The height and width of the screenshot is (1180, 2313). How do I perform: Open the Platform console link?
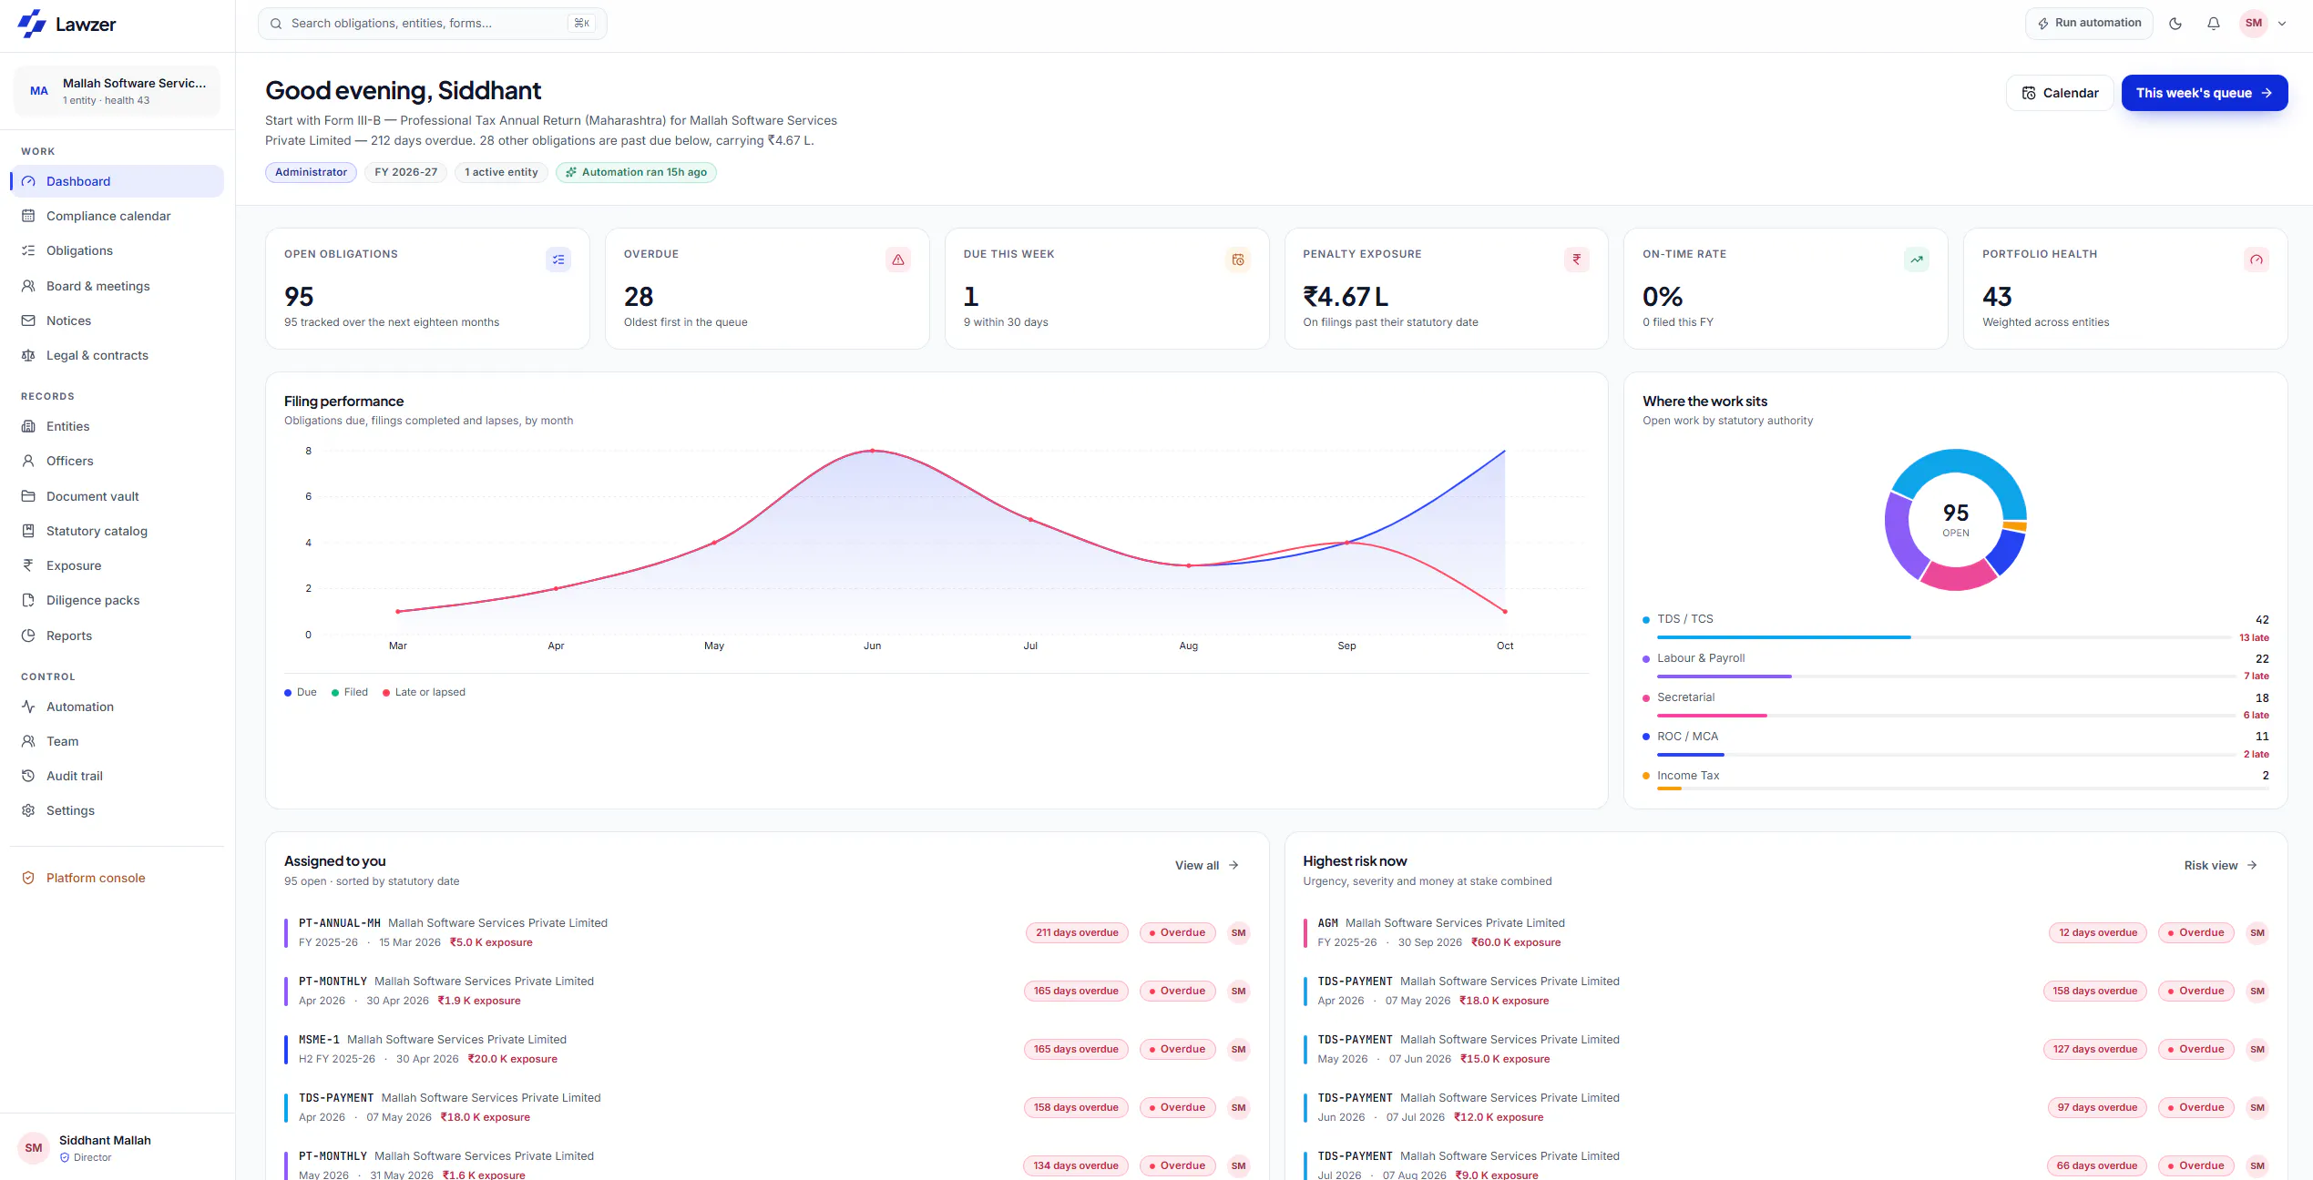pyautogui.click(x=96, y=878)
